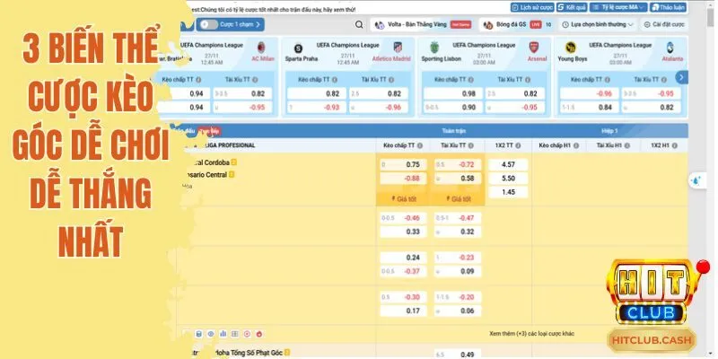This screenshot has height=359, width=718.
Task: Open the Thảo luận discussion button
Action: [669, 6]
